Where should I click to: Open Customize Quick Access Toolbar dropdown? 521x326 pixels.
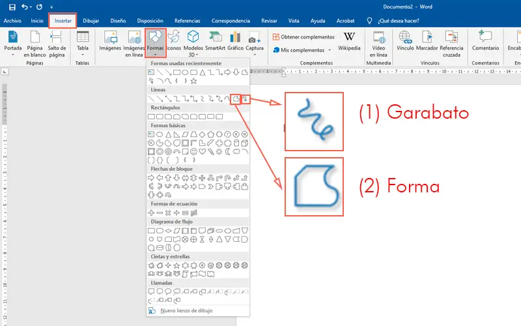(x=51, y=7)
